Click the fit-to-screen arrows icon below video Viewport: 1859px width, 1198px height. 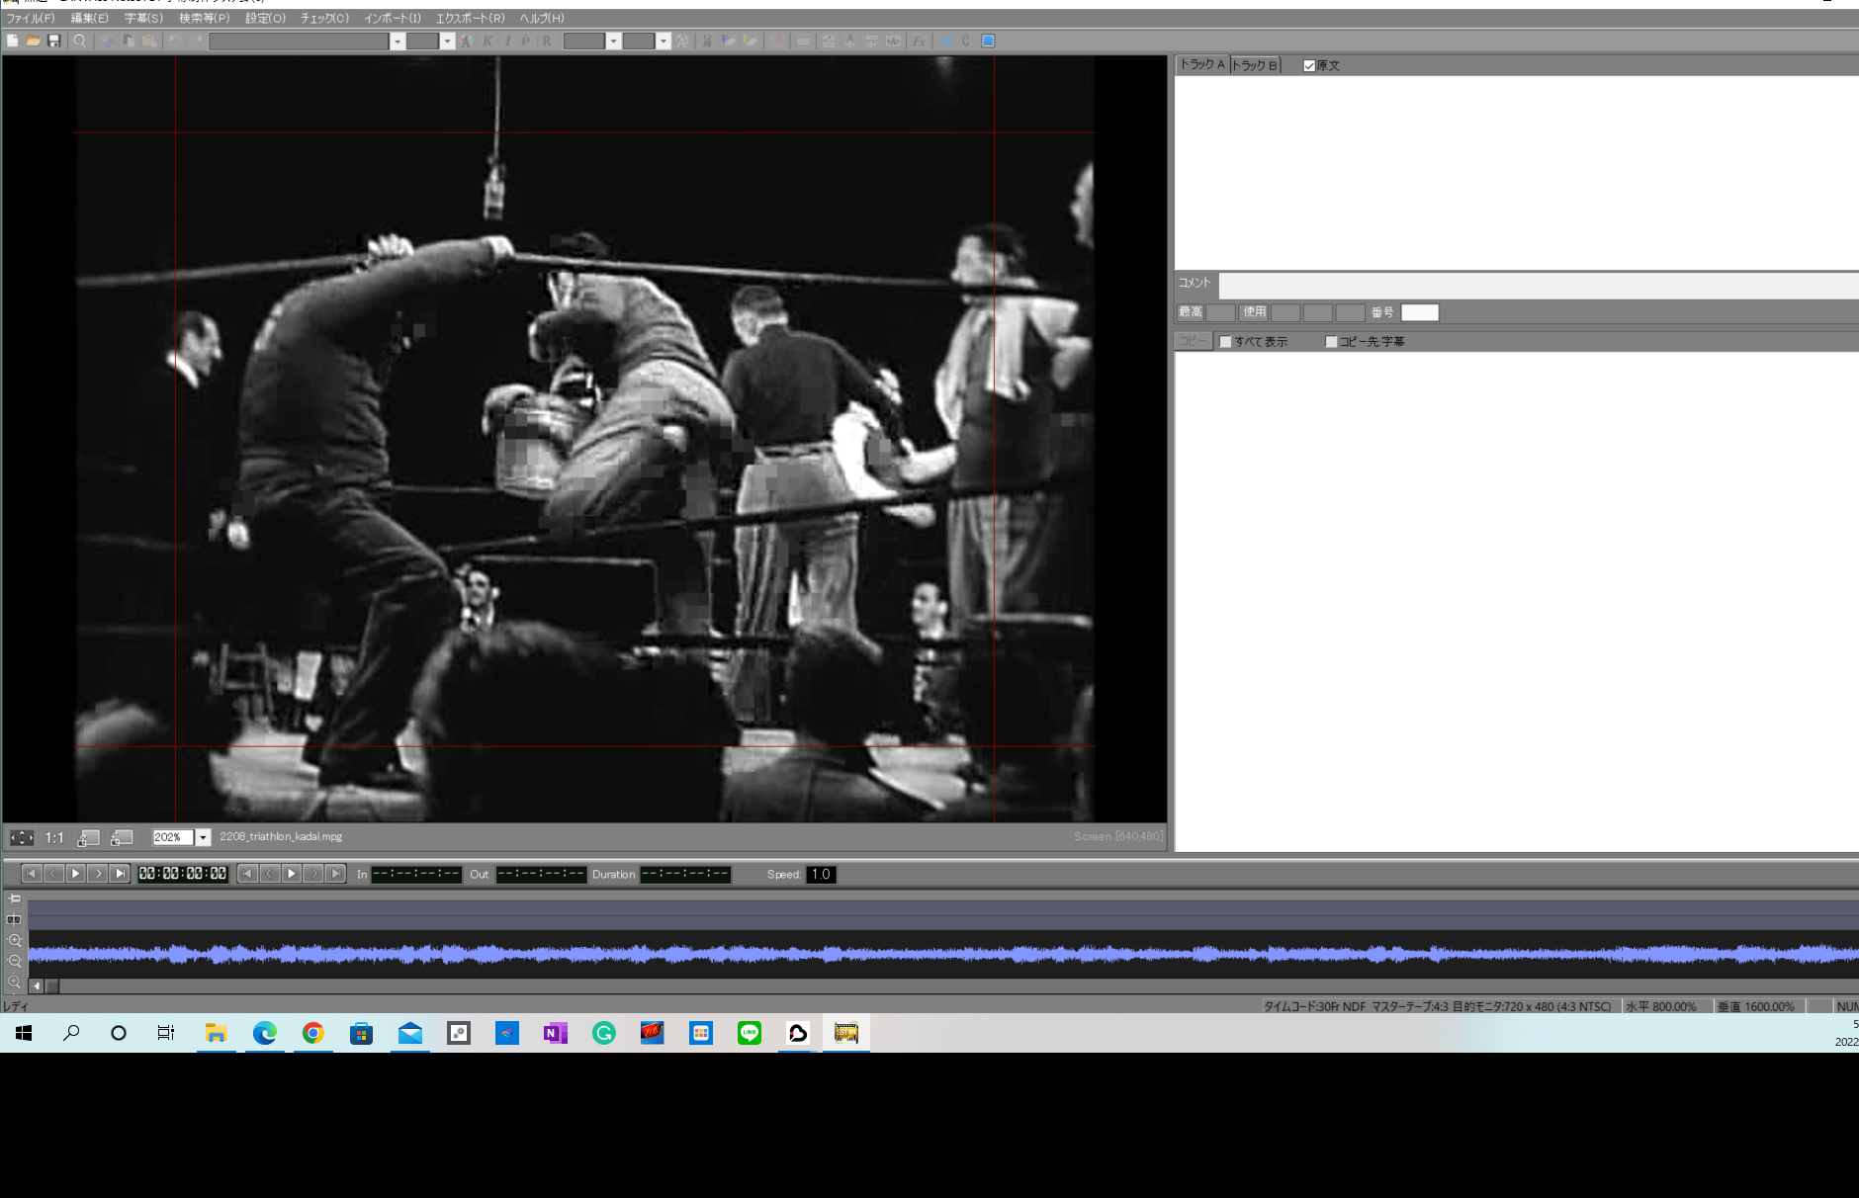tap(21, 838)
